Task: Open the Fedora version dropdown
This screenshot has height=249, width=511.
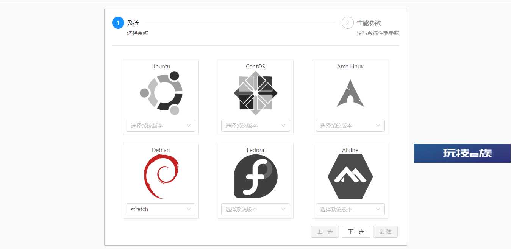Action: click(256, 209)
